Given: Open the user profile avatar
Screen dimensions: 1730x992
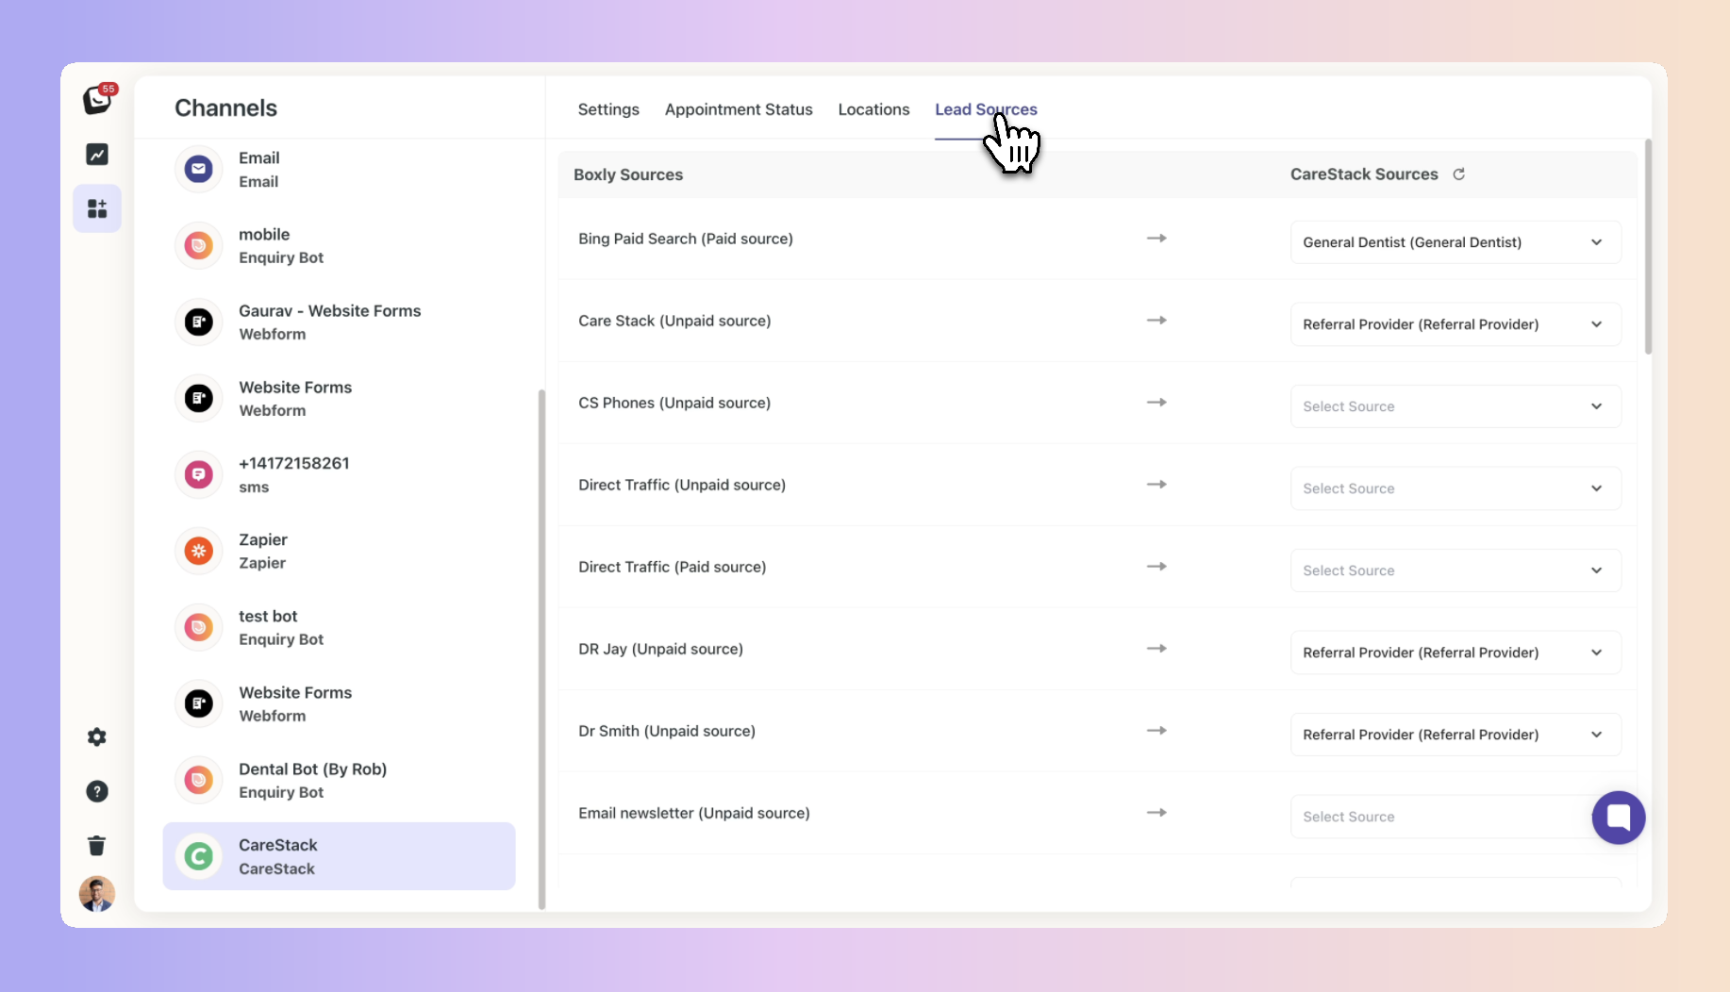Looking at the screenshot, I should (x=97, y=894).
